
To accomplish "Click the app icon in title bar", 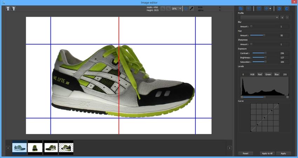I will (4, 2).
